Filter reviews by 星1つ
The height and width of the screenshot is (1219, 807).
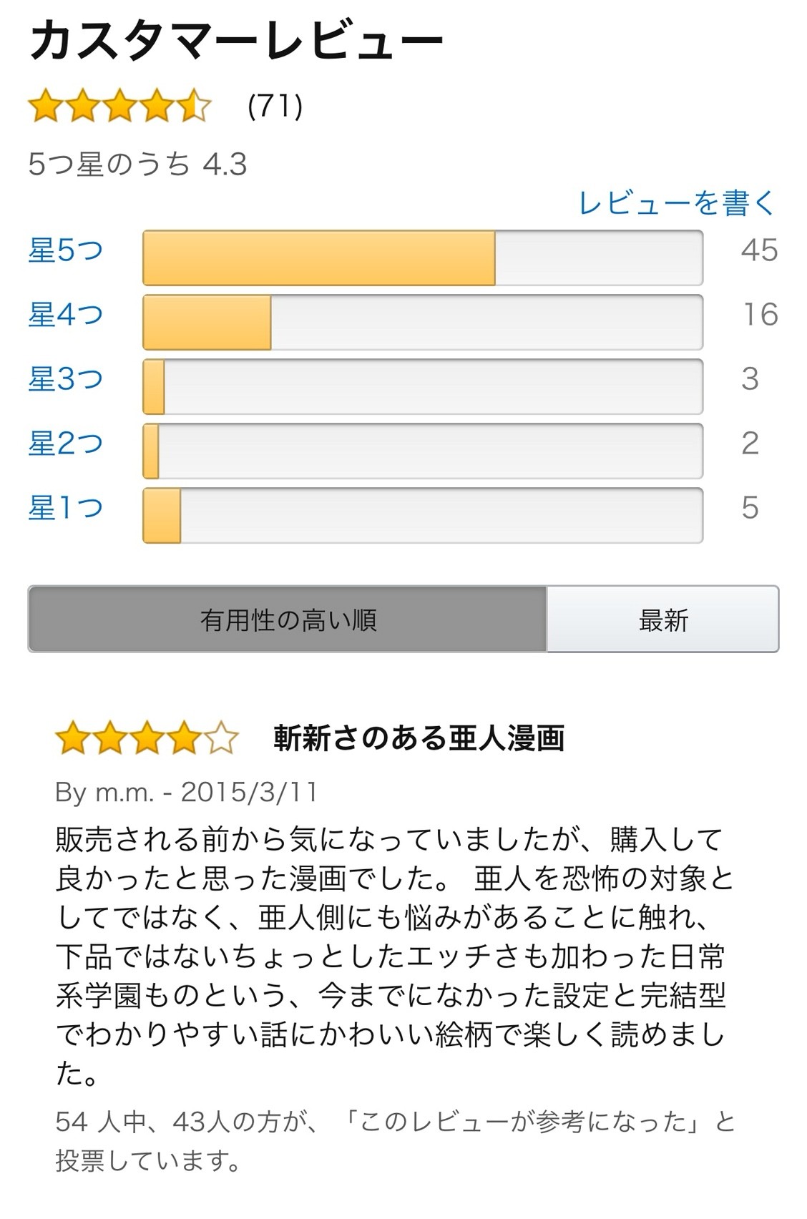[66, 508]
